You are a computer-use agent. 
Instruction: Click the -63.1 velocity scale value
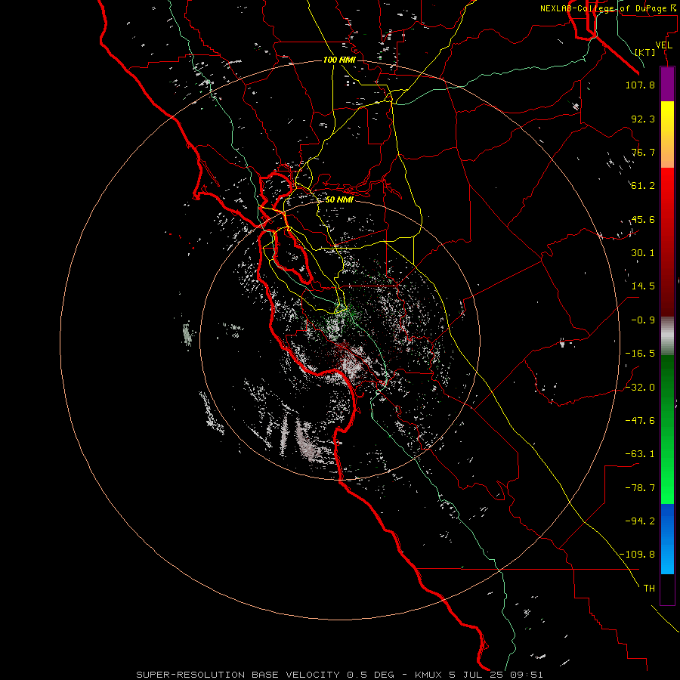tap(640, 454)
